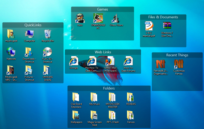The image size is (204, 129).
Task: Open the Clip Board Extenders folder
Action: point(76,97)
